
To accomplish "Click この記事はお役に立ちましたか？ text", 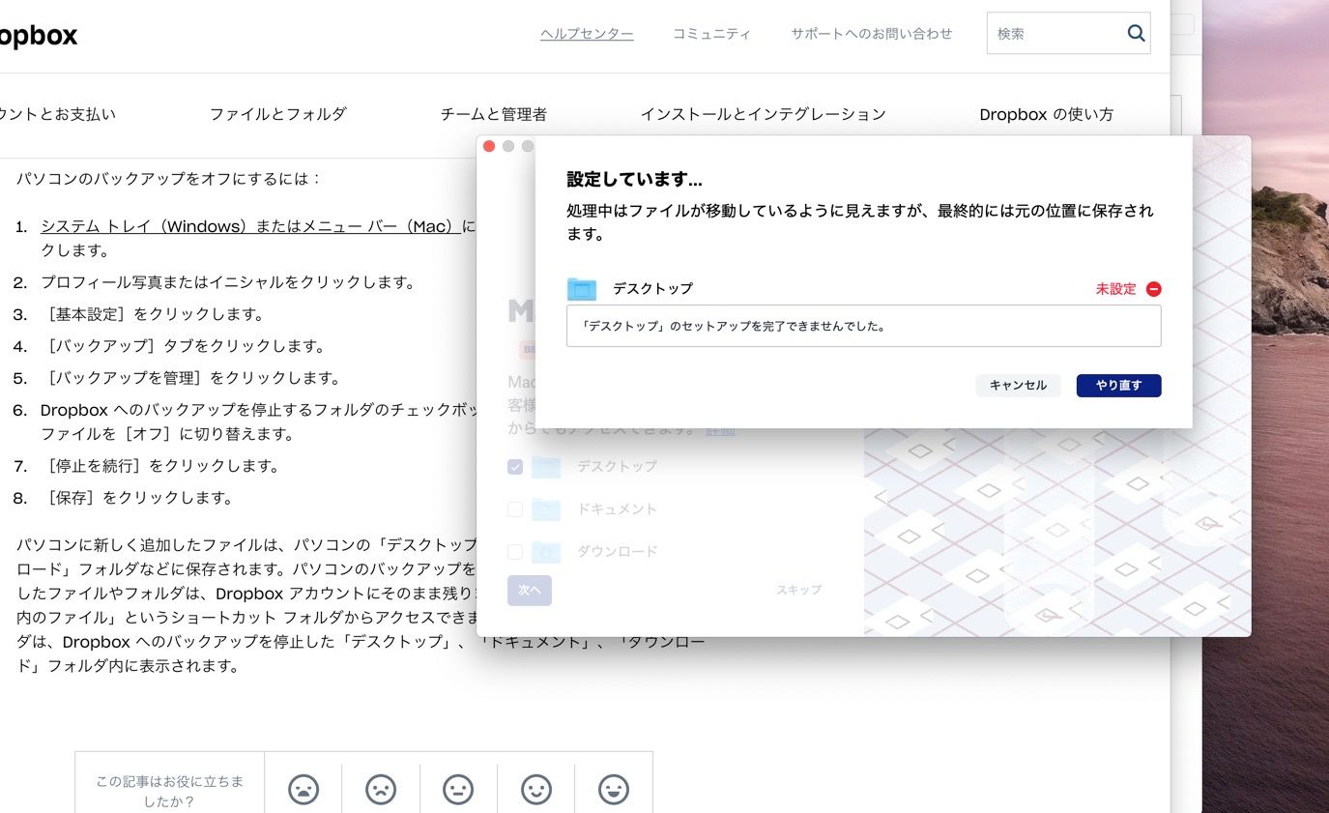I will 170,791.
